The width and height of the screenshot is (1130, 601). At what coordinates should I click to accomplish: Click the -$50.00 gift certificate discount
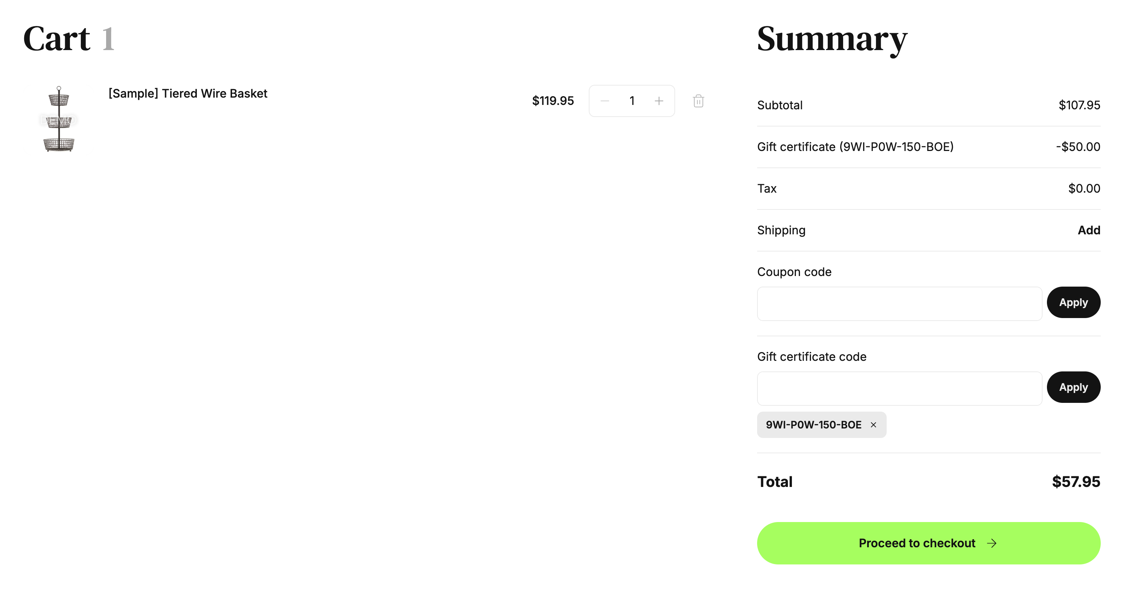click(1078, 147)
